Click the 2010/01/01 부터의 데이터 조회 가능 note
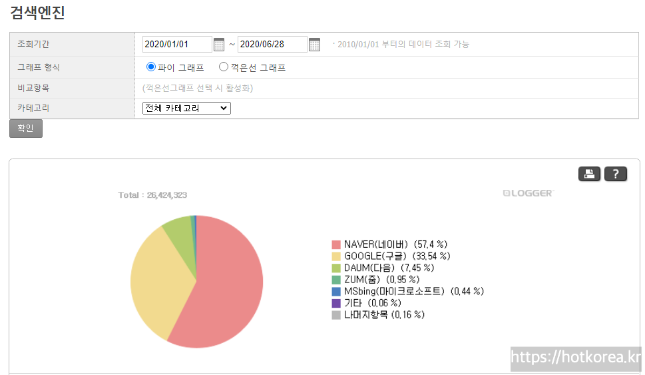This screenshot has width=645, height=375. [x=403, y=44]
